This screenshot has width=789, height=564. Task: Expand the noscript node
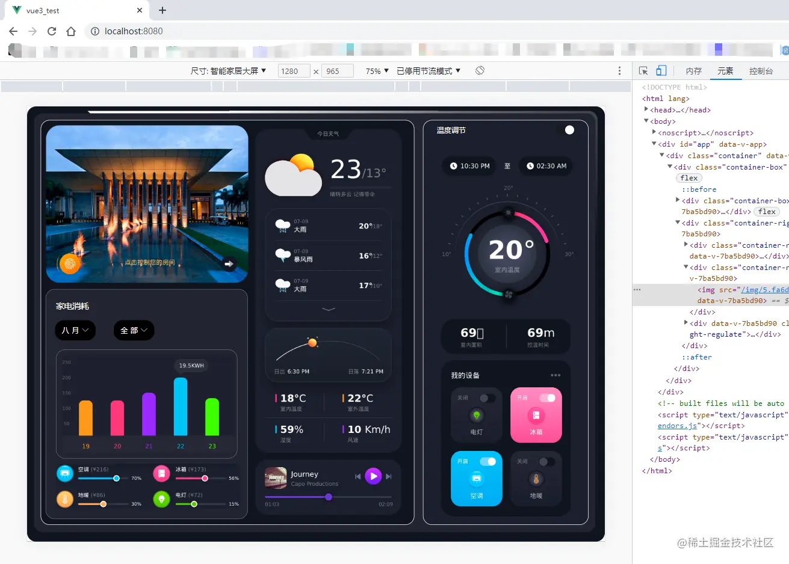coord(654,132)
